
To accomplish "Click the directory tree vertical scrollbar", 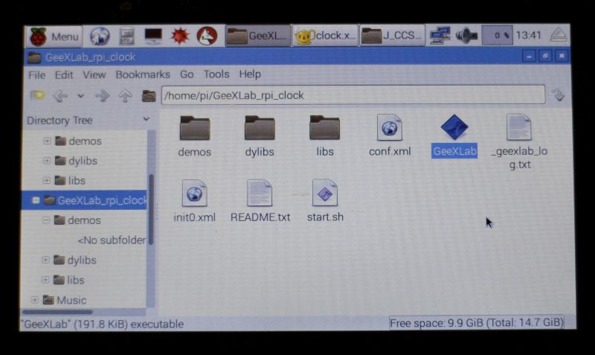I will click(x=151, y=209).
